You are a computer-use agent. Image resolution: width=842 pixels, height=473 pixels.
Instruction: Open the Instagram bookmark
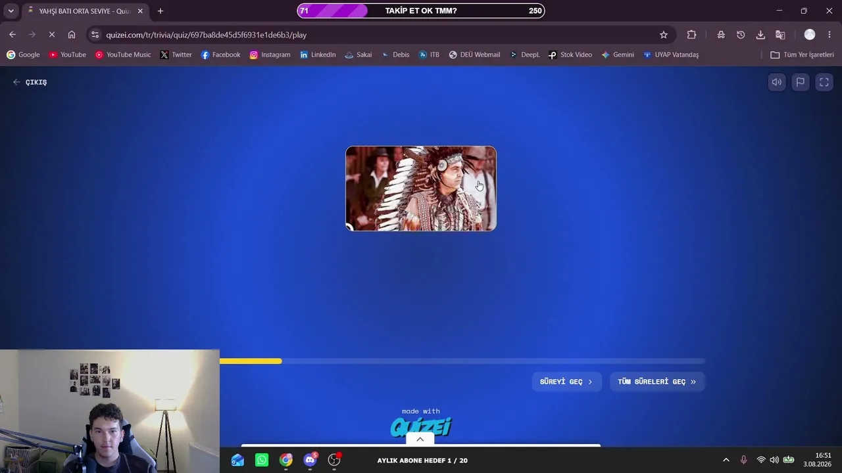tap(270, 55)
